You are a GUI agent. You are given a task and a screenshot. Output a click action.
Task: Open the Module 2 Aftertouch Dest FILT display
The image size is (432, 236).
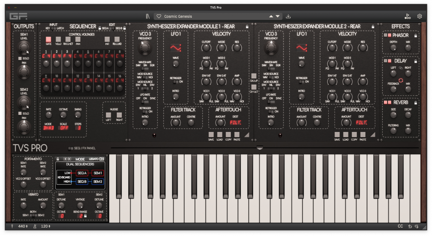361,123
